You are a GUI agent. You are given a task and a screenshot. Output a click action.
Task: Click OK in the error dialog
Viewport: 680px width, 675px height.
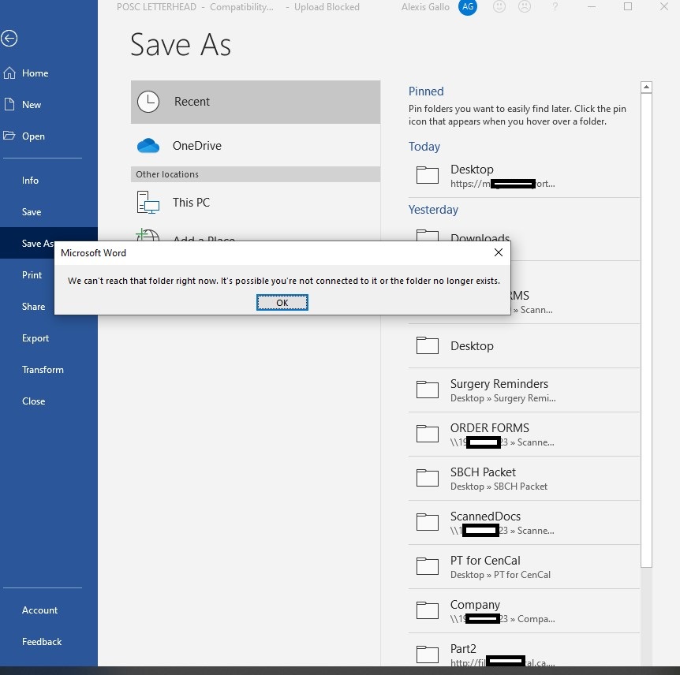(x=282, y=303)
